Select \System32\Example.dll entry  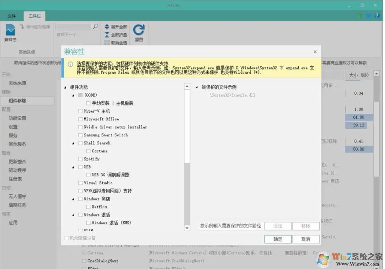point(232,95)
